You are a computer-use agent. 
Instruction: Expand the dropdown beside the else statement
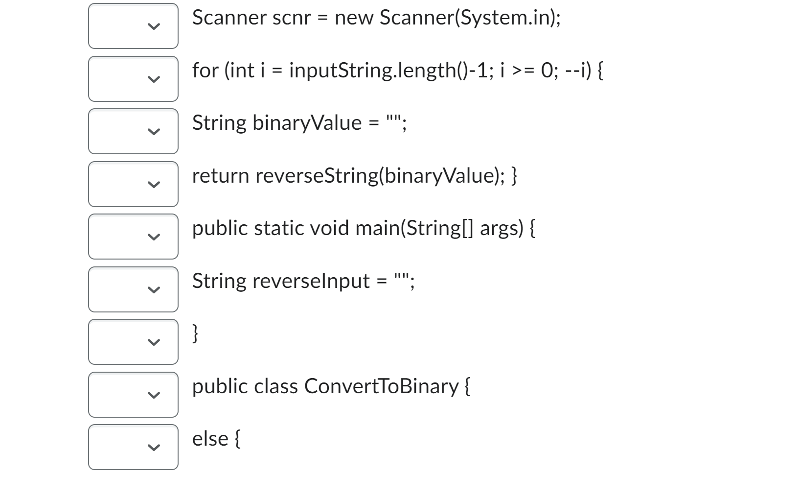[x=133, y=447]
